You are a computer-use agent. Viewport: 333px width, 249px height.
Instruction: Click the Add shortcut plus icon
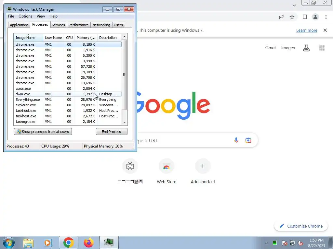203,166
